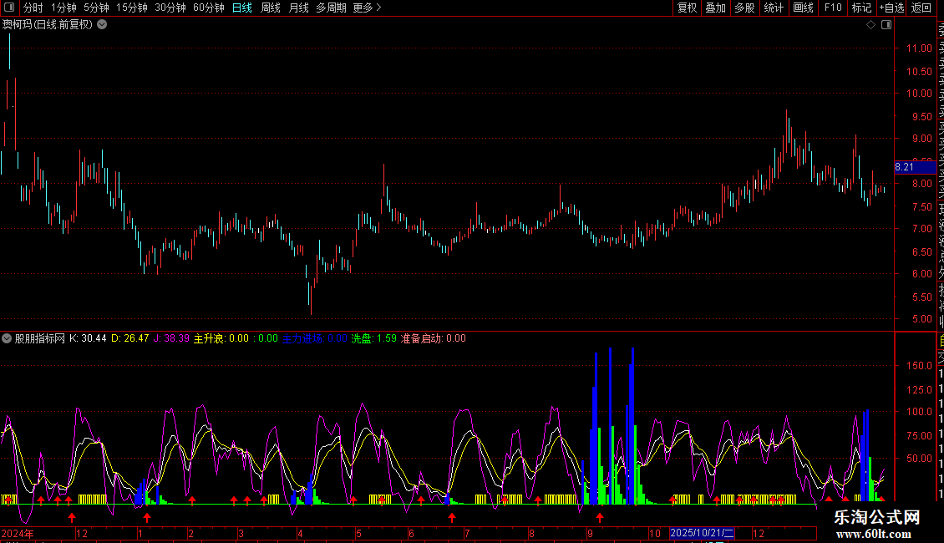Image resolution: width=944 pixels, height=543 pixels.
Task: Open F10 company info
Action: (x=833, y=8)
